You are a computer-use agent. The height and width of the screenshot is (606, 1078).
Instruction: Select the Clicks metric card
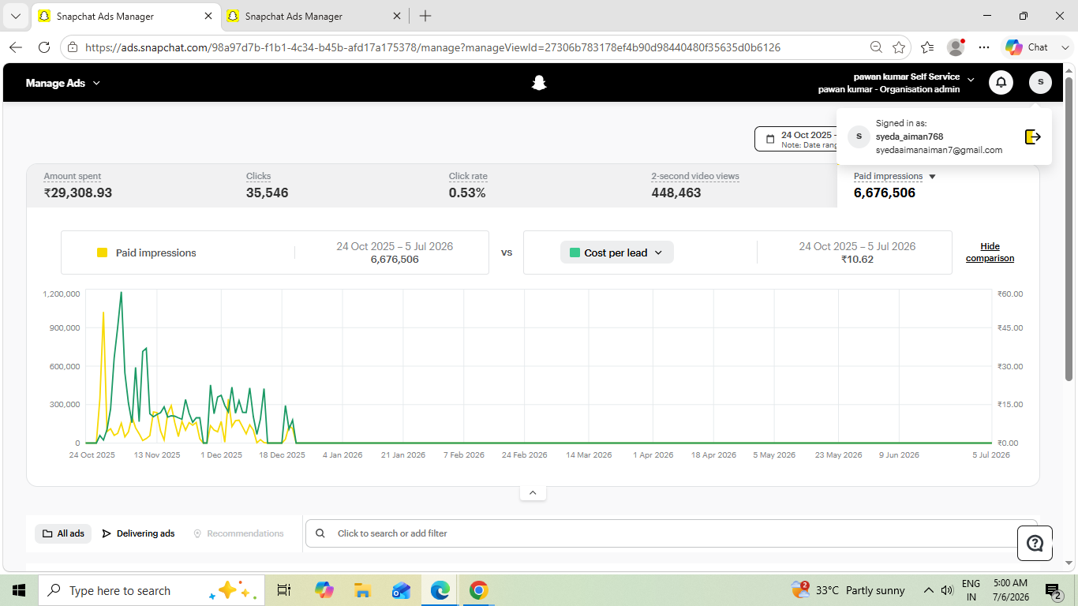pos(330,185)
